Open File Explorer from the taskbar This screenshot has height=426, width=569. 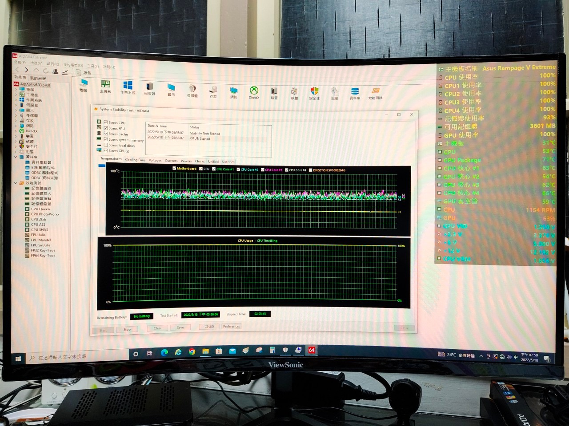[x=205, y=351]
